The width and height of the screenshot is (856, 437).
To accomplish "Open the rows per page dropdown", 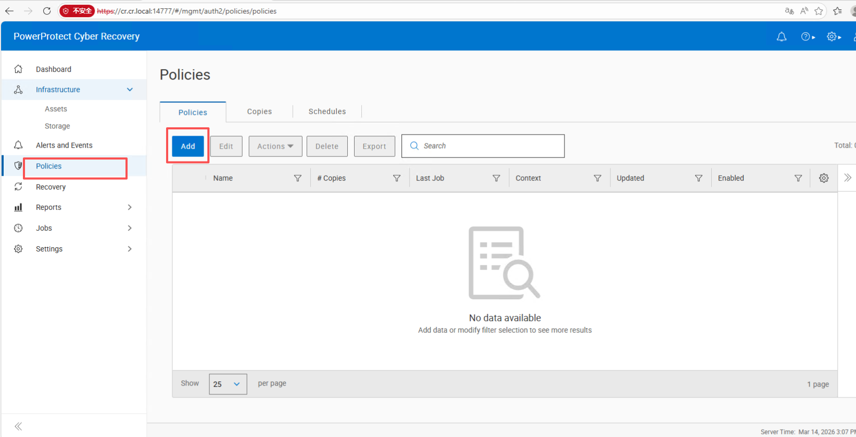I will coord(228,384).
